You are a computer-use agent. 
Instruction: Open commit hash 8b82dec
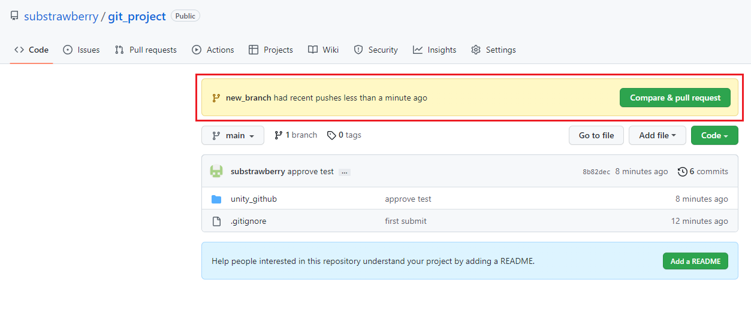596,172
